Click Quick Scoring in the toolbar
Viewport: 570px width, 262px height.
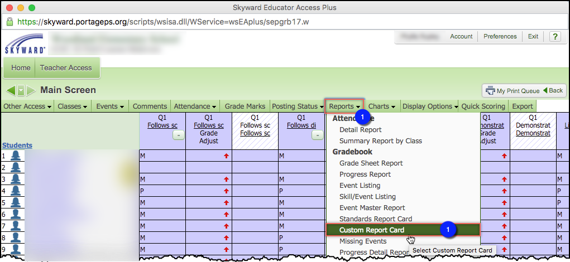point(483,106)
